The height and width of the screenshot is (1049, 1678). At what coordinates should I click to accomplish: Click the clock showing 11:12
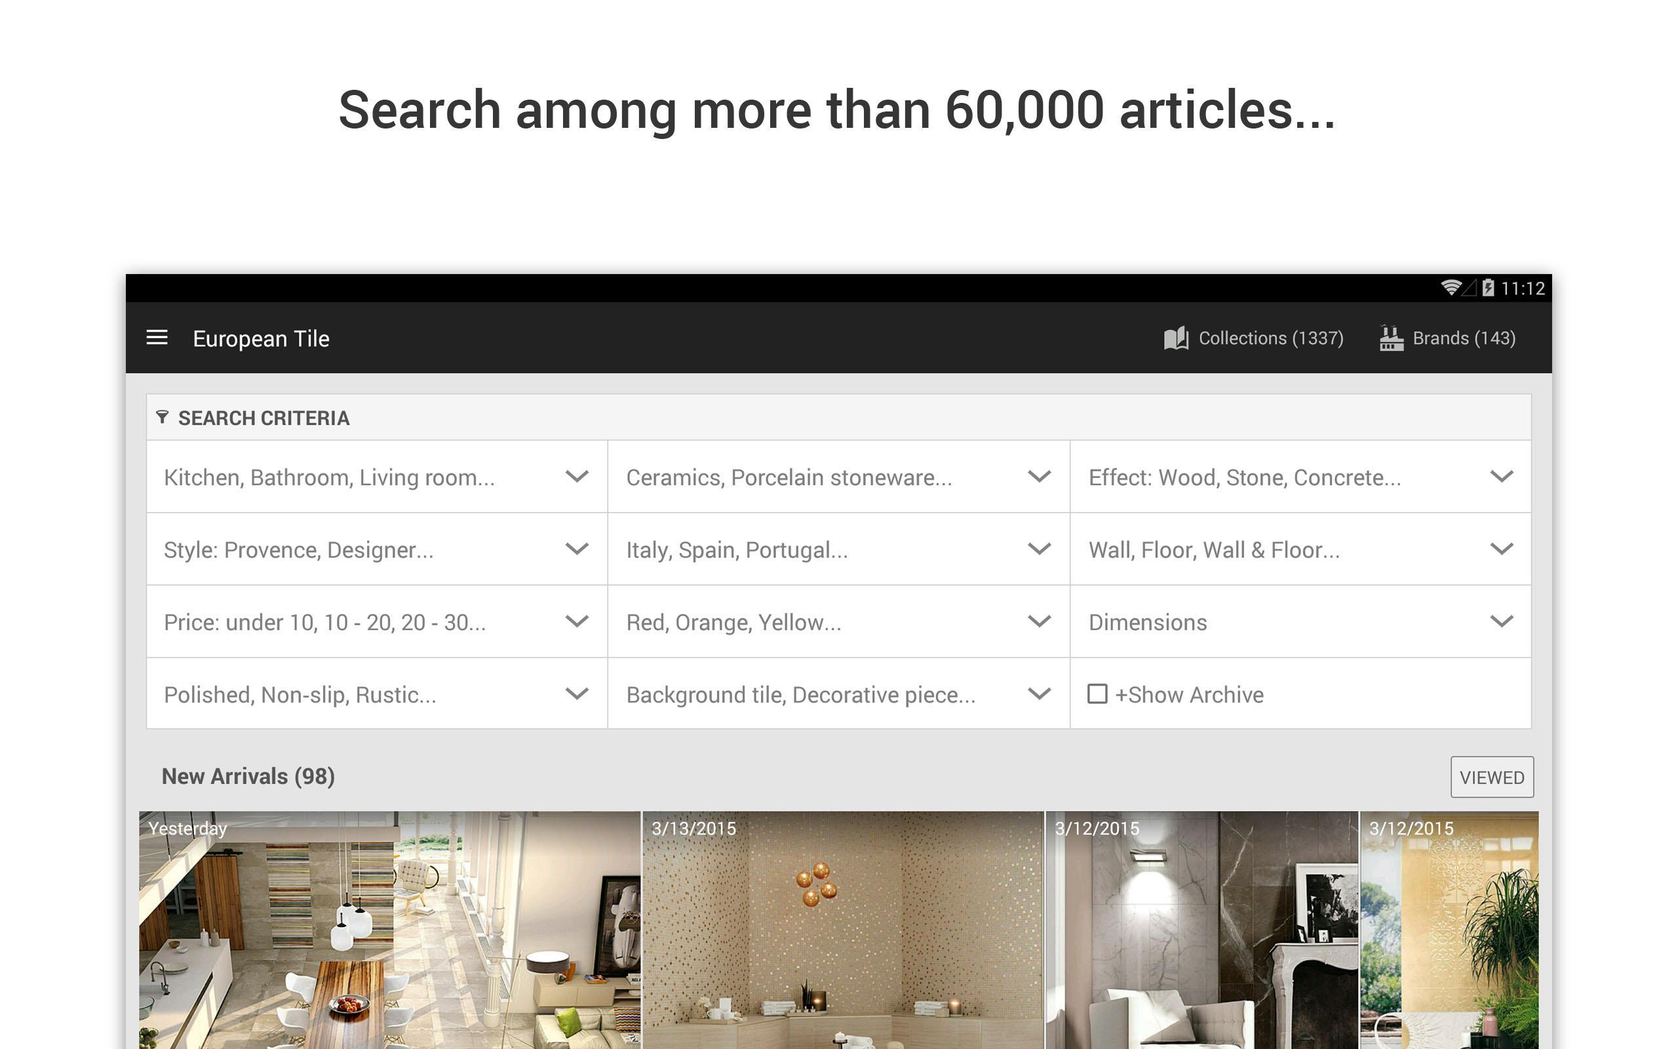[1523, 288]
